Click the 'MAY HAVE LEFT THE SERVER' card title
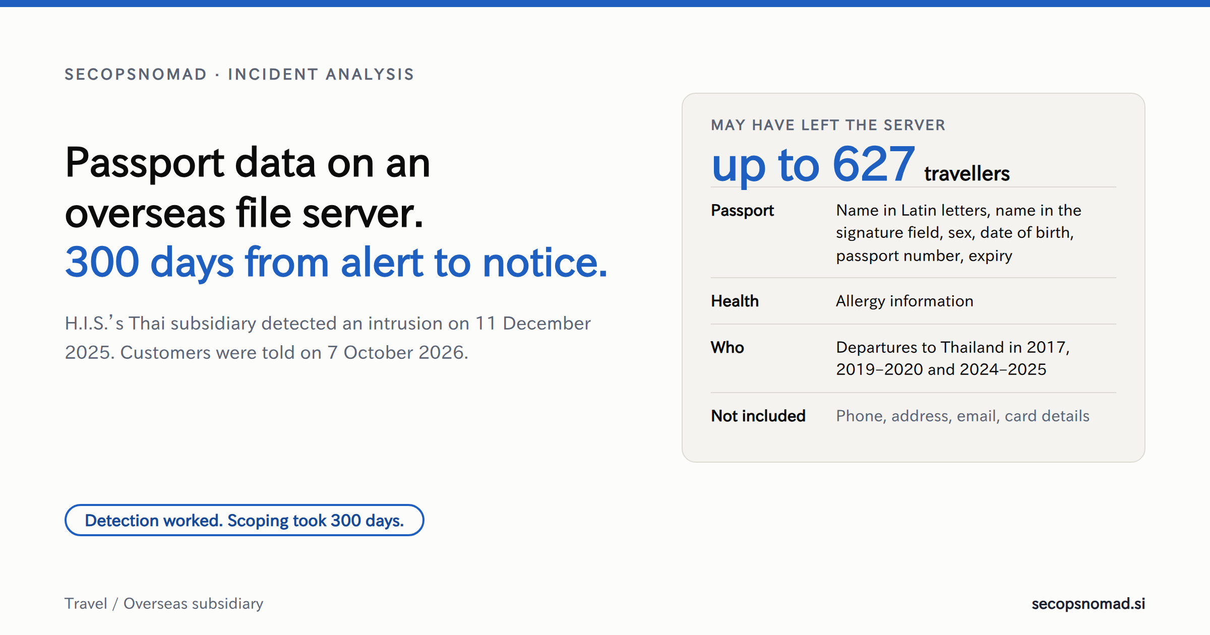 click(828, 125)
